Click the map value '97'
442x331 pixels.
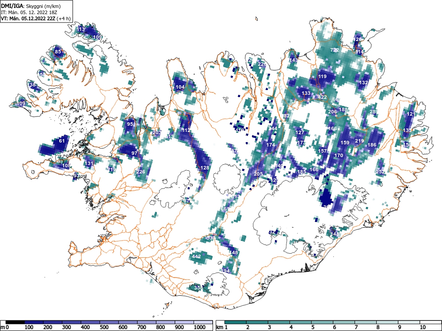coord(134,153)
